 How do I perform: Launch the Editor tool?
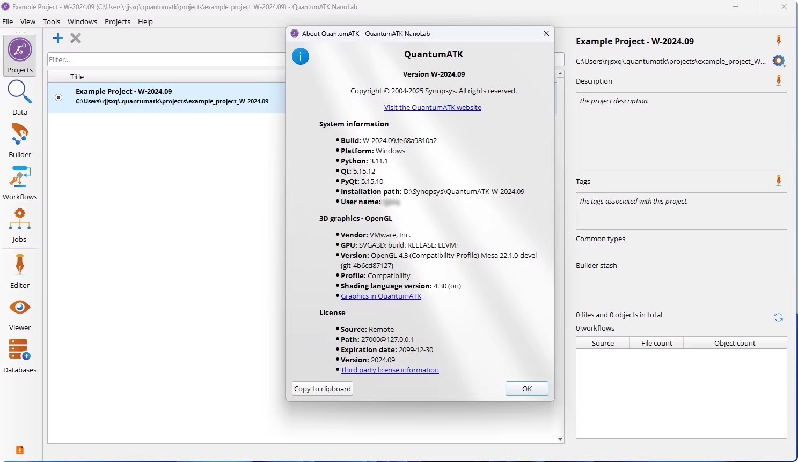click(x=20, y=271)
